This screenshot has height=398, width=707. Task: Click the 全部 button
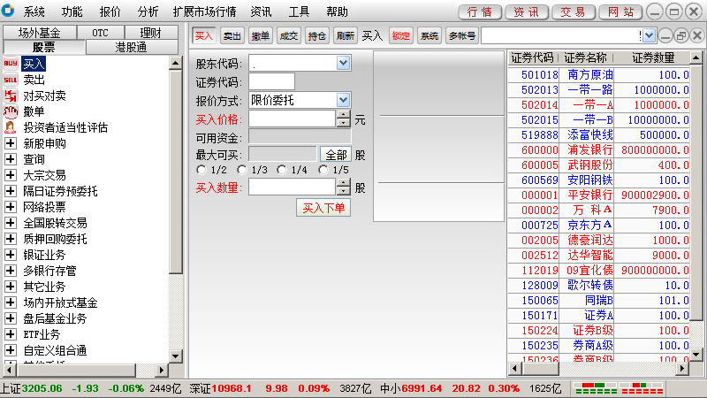pos(336,155)
